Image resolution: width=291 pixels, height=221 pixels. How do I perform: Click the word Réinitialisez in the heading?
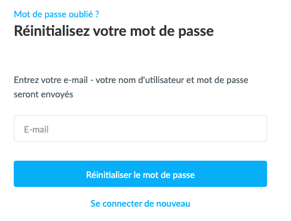pos(52,31)
